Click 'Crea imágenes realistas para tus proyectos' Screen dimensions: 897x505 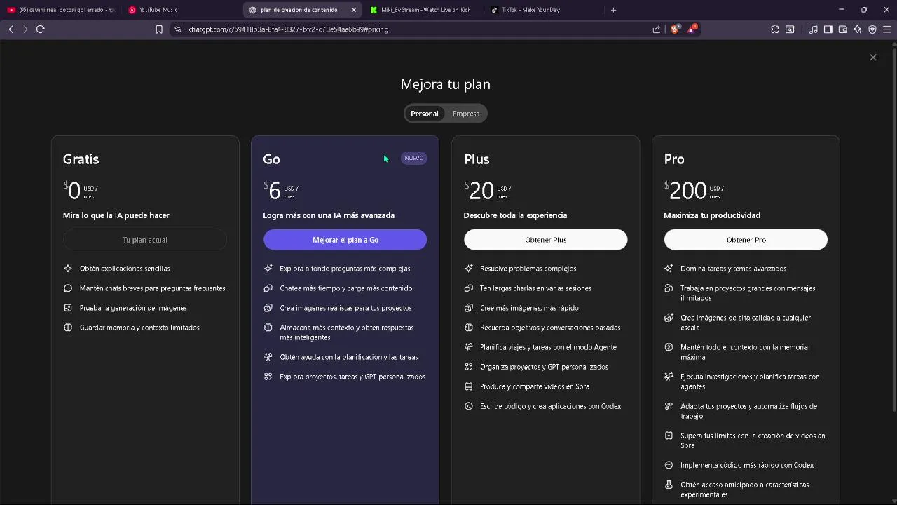tap(345, 308)
